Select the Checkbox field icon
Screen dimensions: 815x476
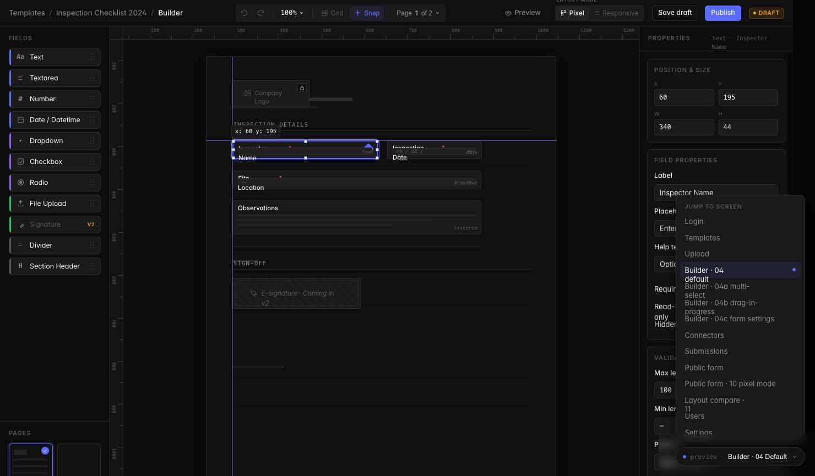(20, 161)
